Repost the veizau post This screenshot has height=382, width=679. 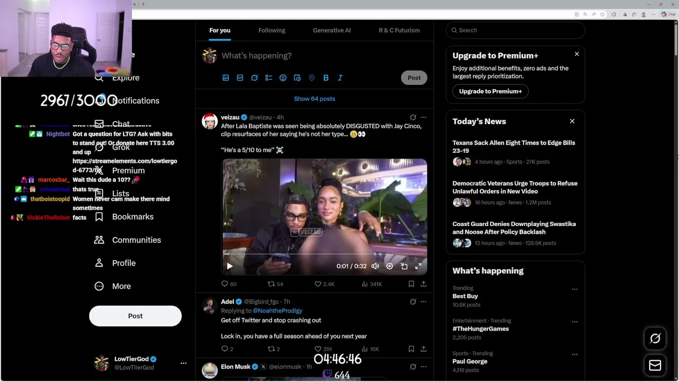(275, 284)
